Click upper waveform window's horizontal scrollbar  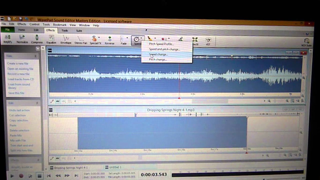(x=170, y=101)
